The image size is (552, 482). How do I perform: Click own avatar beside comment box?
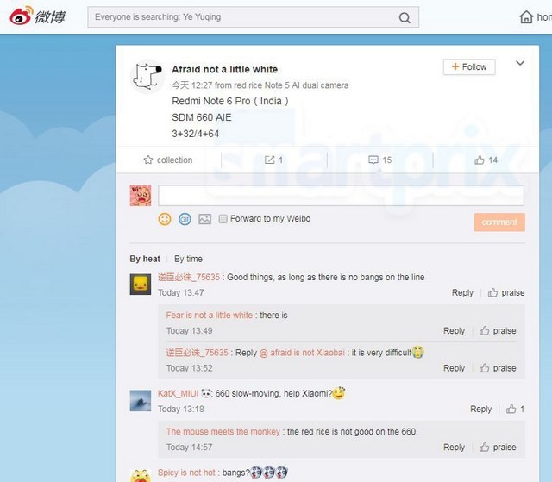pyautogui.click(x=141, y=195)
